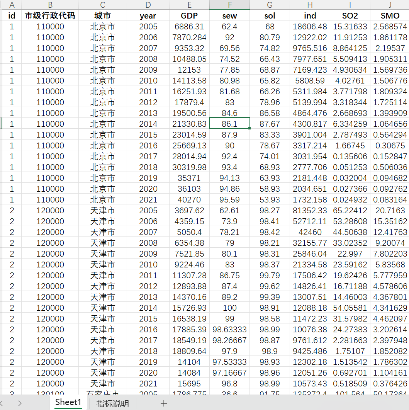
Task: Click the cell with value 18606.48
Action: [x=310, y=26]
